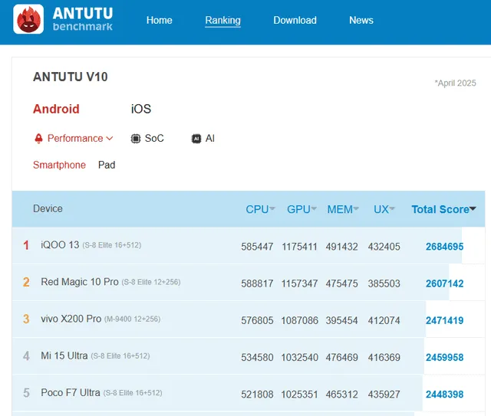This screenshot has width=491, height=416.
Task: Open the Ranking menu item
Action: pyautogui.click(x=223, y=21)
